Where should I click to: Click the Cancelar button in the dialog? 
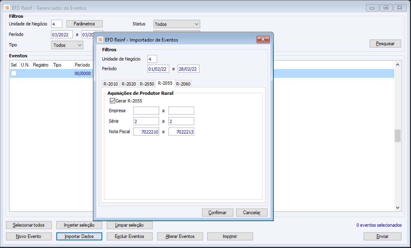tap(252, 213)
